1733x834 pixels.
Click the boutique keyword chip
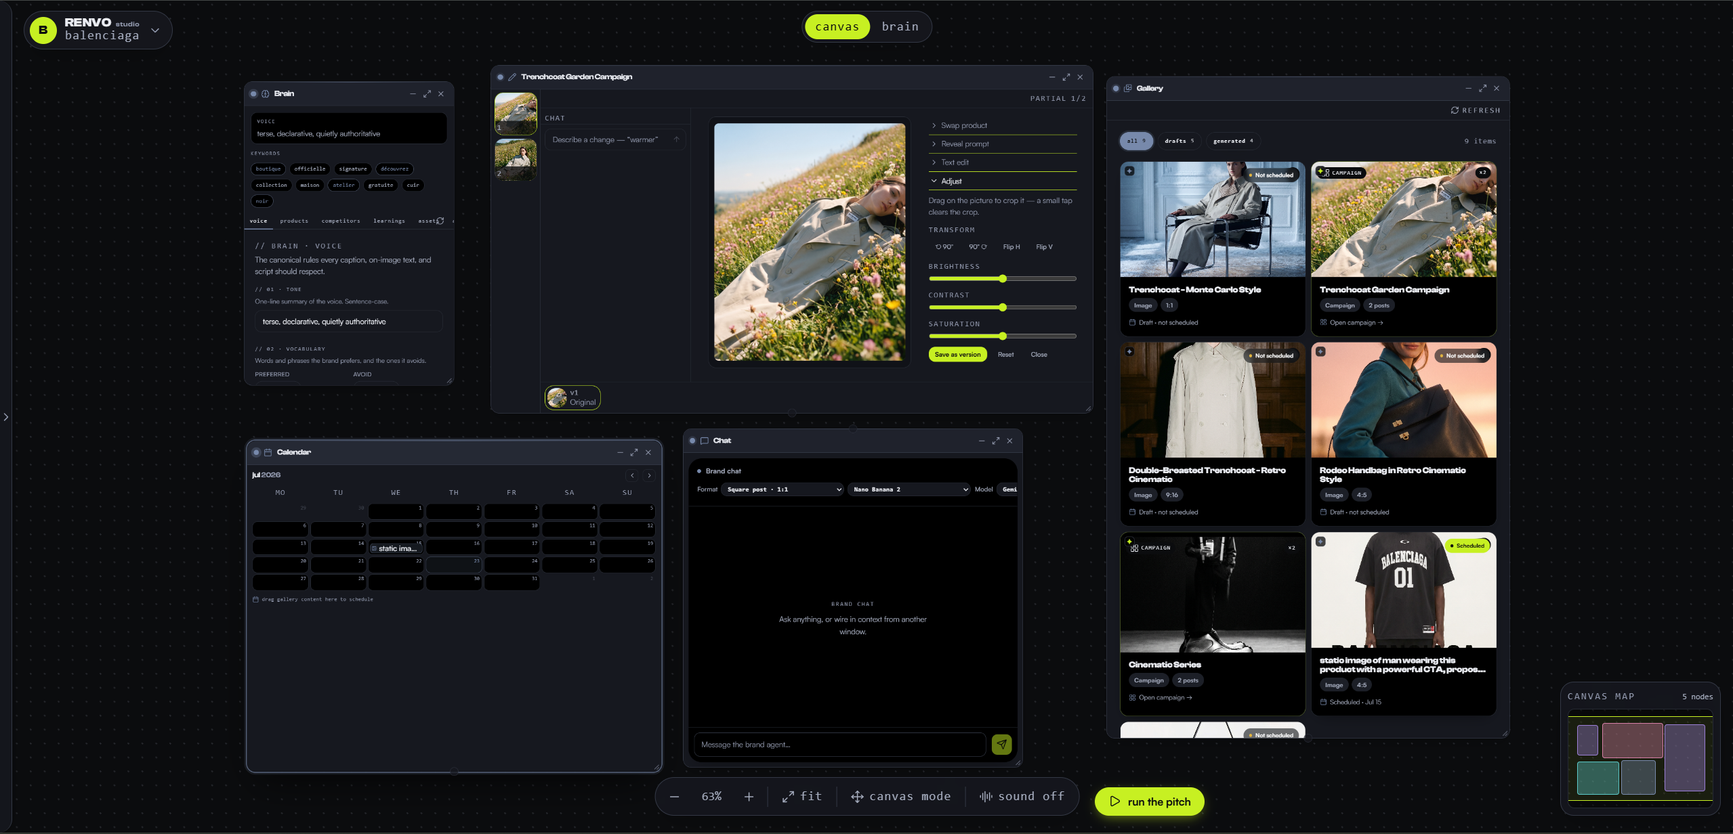point(268,169)
